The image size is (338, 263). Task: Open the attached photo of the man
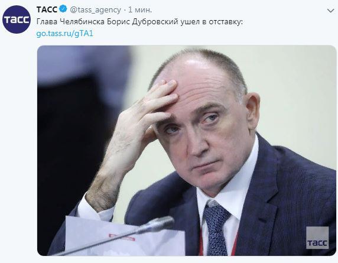187,151
